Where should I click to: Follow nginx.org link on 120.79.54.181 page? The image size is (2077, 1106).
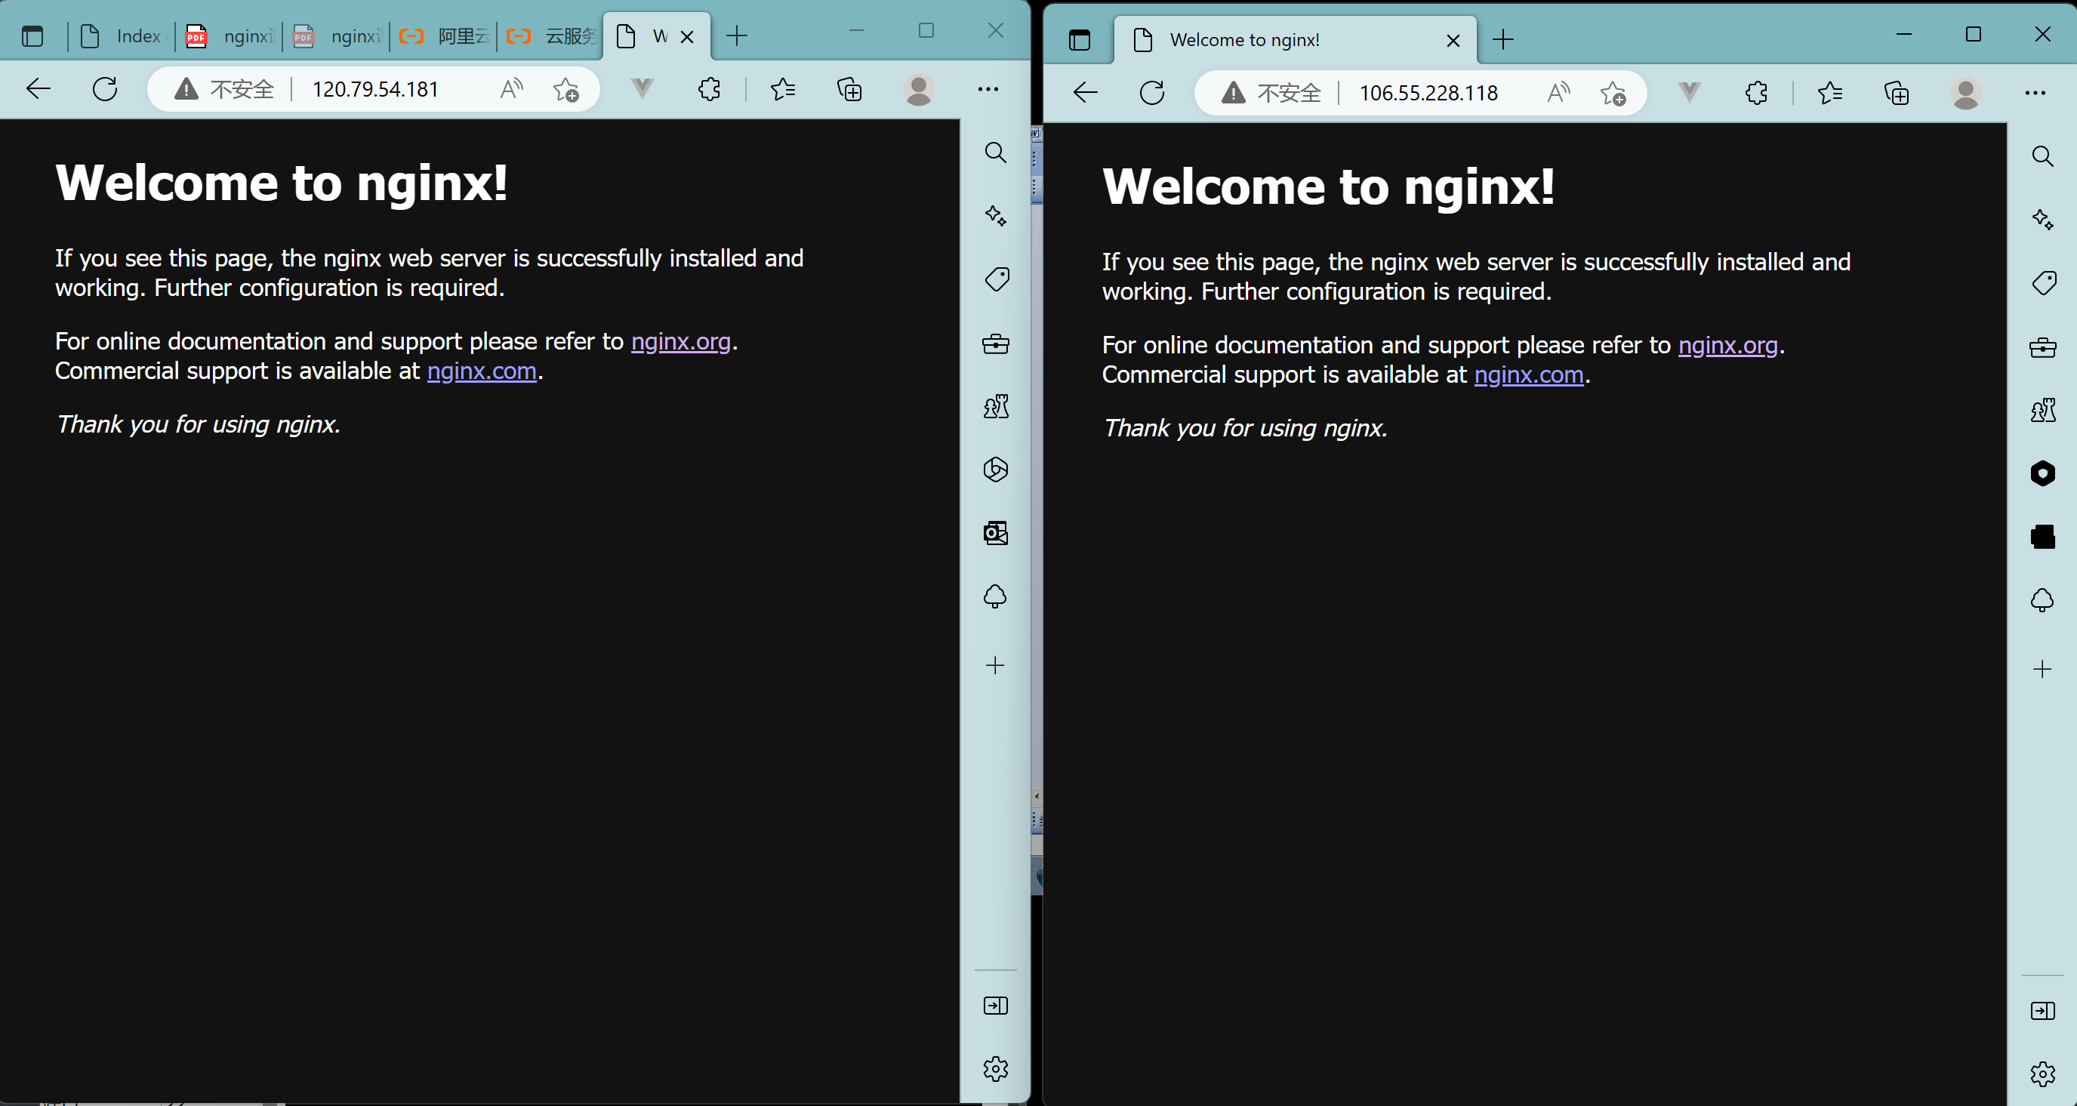pos(680,342)
